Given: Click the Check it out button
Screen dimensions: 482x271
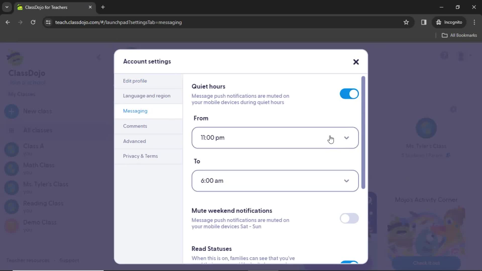Looking at the screenshot, I should click(426, 263).
